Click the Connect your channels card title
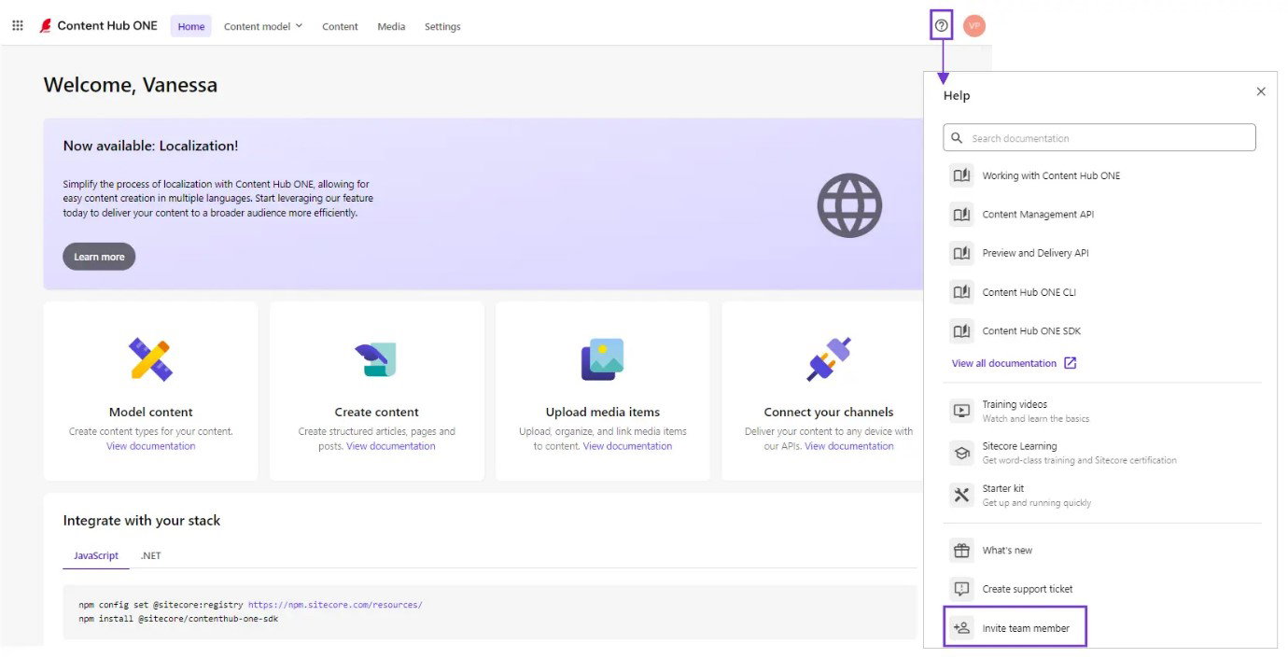1288x658 pixels. tap(829, 412)
